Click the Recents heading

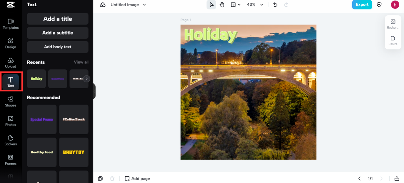[x=36, y=62]
